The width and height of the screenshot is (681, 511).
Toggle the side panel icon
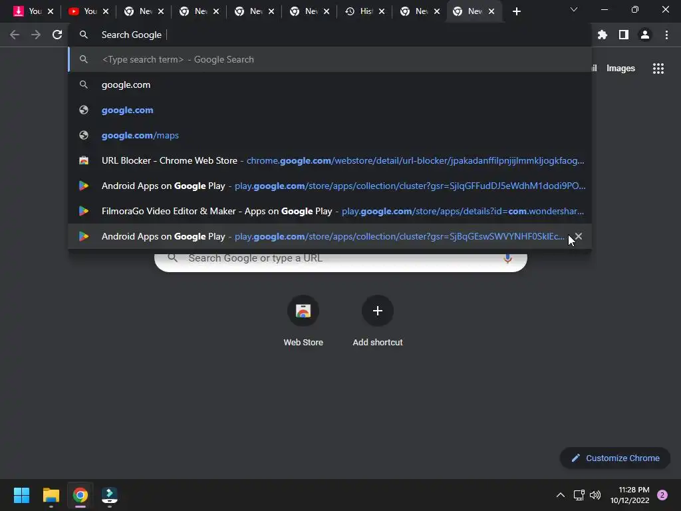[624, 35]
